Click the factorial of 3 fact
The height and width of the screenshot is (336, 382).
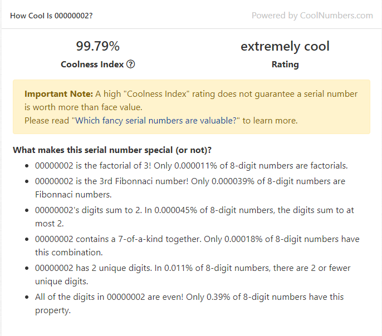pos(192,165)
